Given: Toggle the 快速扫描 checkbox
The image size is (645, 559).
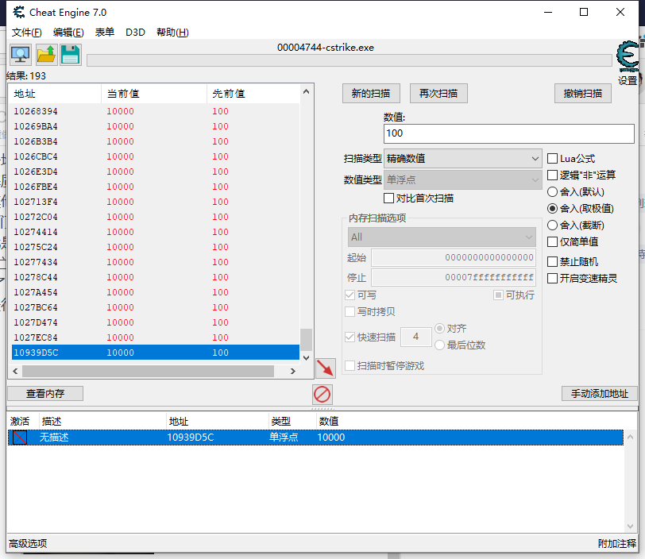Looking at the screenshot, I should coord(350,337).
